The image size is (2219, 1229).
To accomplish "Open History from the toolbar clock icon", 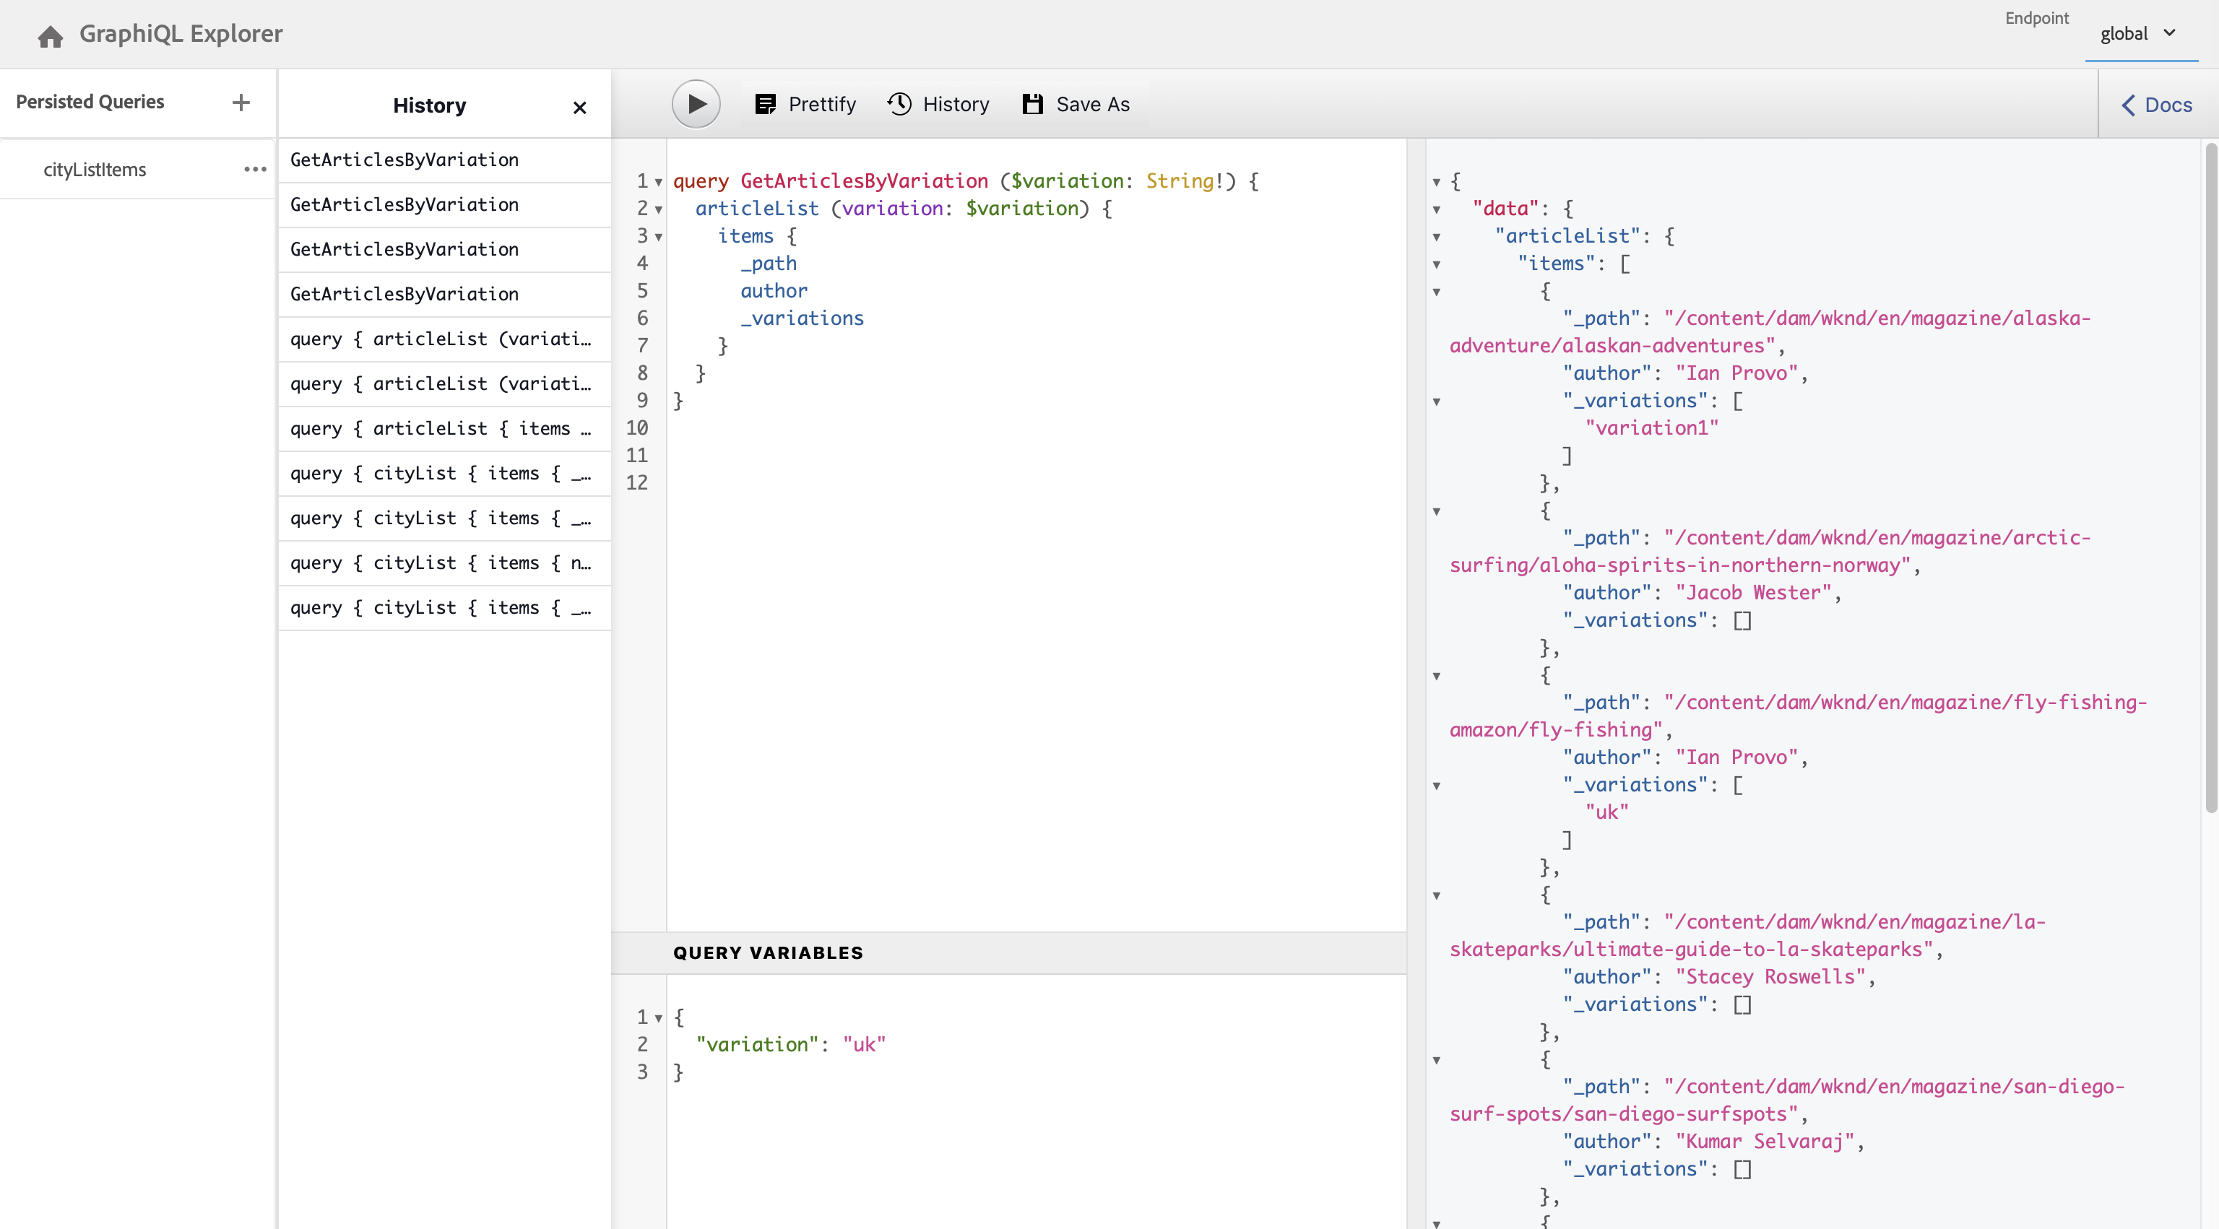I will pos(899,104).
